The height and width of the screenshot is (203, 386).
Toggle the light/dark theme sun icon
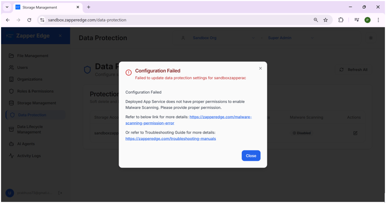371,38
